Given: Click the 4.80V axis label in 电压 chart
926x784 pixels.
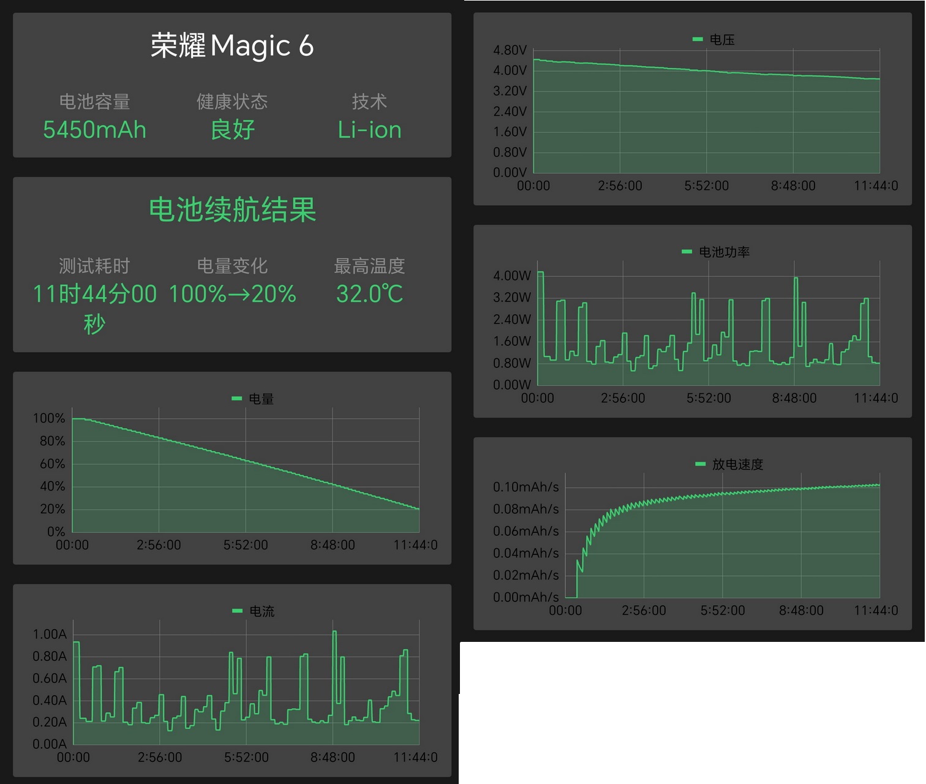Looking at the screenshot, I should pos(510,50).
